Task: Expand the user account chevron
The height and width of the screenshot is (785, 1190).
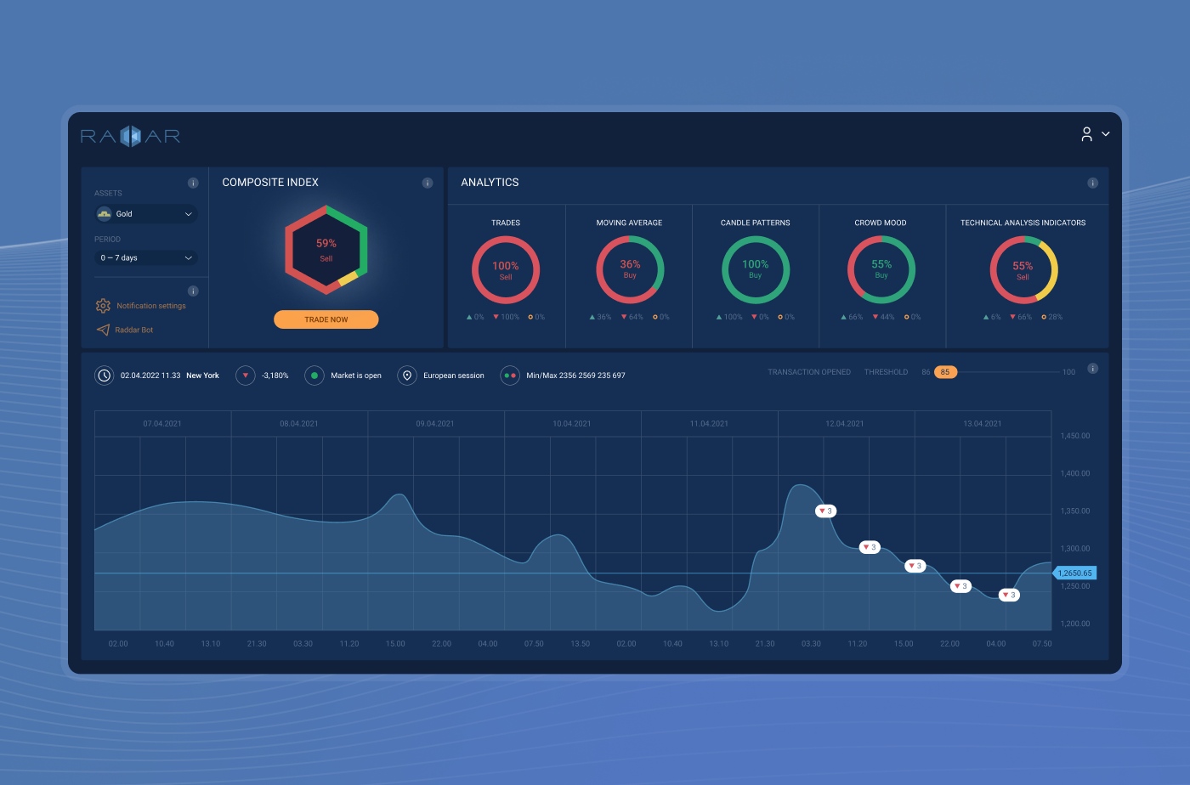Action: coord(1106,134)
